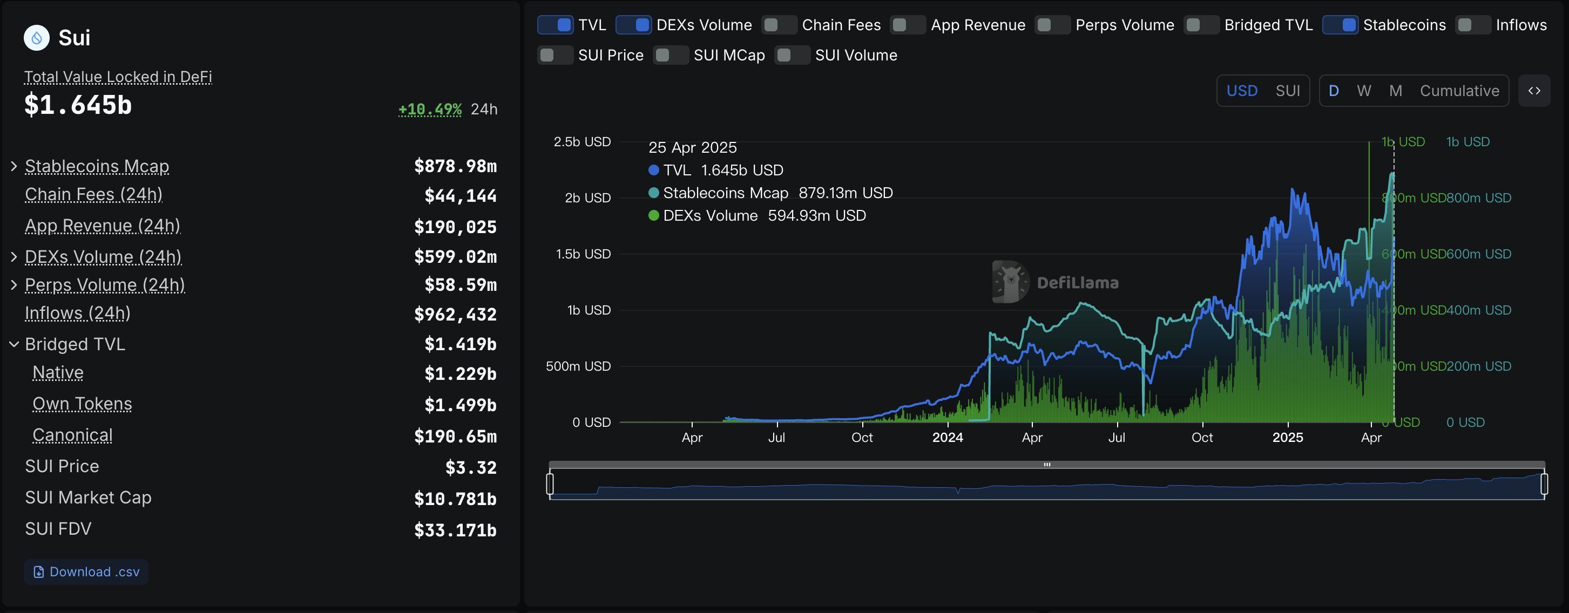
Task: Expand the Stablecoins Mcap row
Action: 14,166
